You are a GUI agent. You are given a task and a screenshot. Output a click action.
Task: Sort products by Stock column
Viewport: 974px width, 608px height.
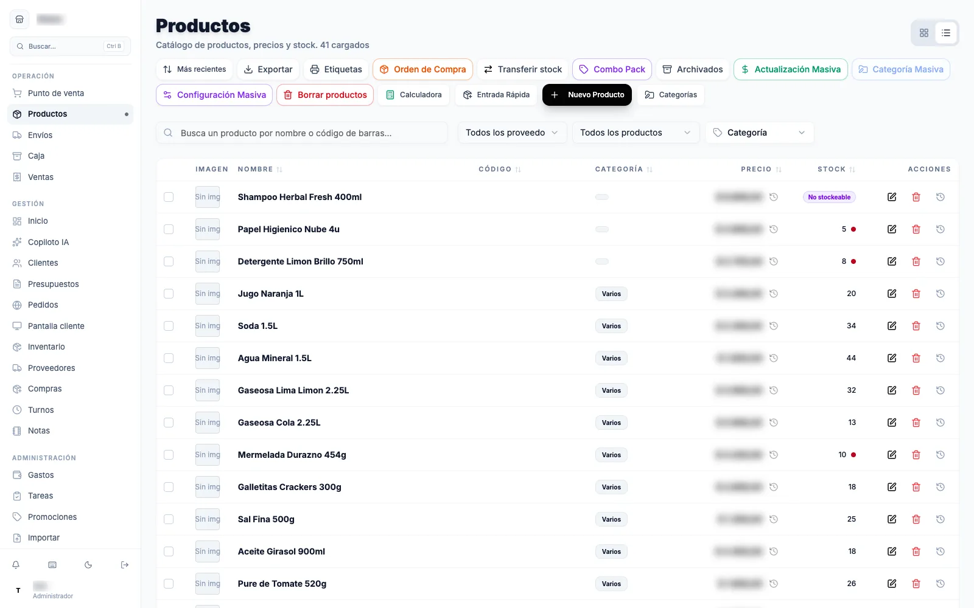pyautogui.click(x=836, y=169)
